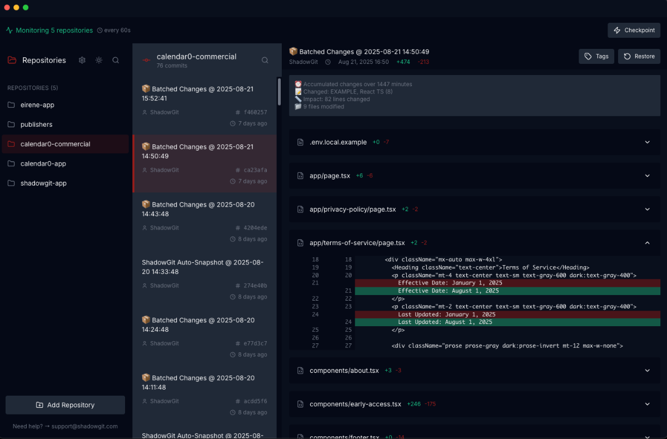Click the calendar0-app folder icon
The image size is (667, 439).
tap(11, 164)
